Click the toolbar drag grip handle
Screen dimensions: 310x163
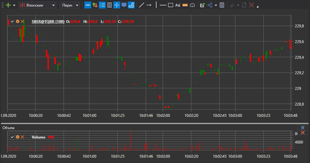coord(3,5)
